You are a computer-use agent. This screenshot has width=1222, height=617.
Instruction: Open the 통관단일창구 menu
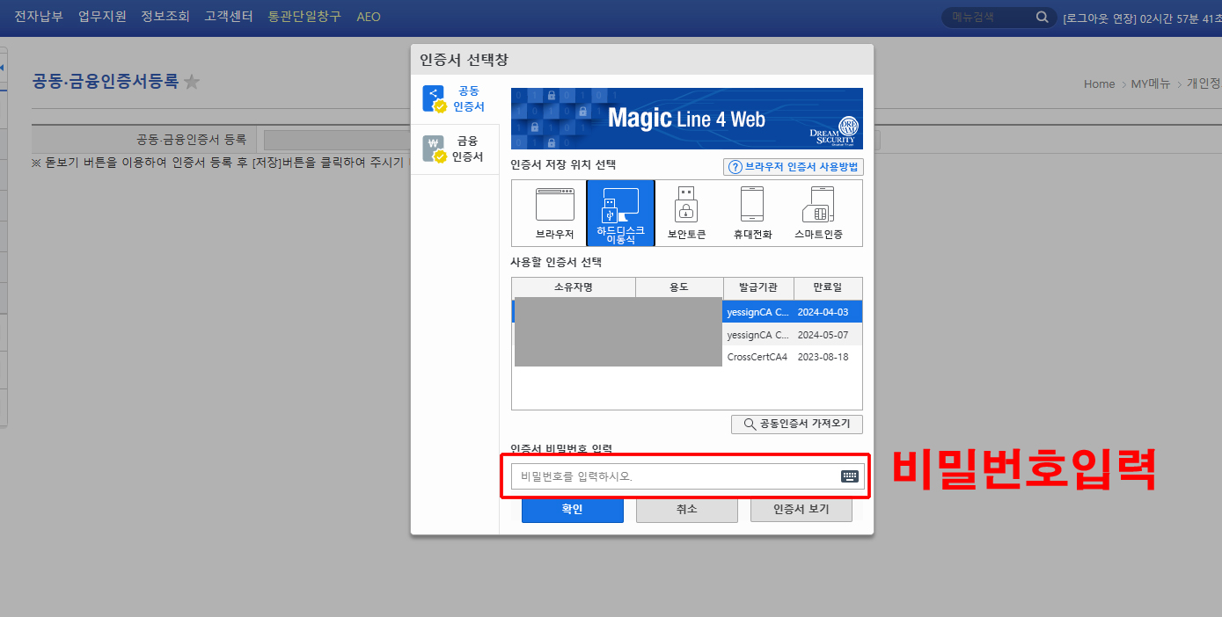pyautogui.click(x=304, y=16)
